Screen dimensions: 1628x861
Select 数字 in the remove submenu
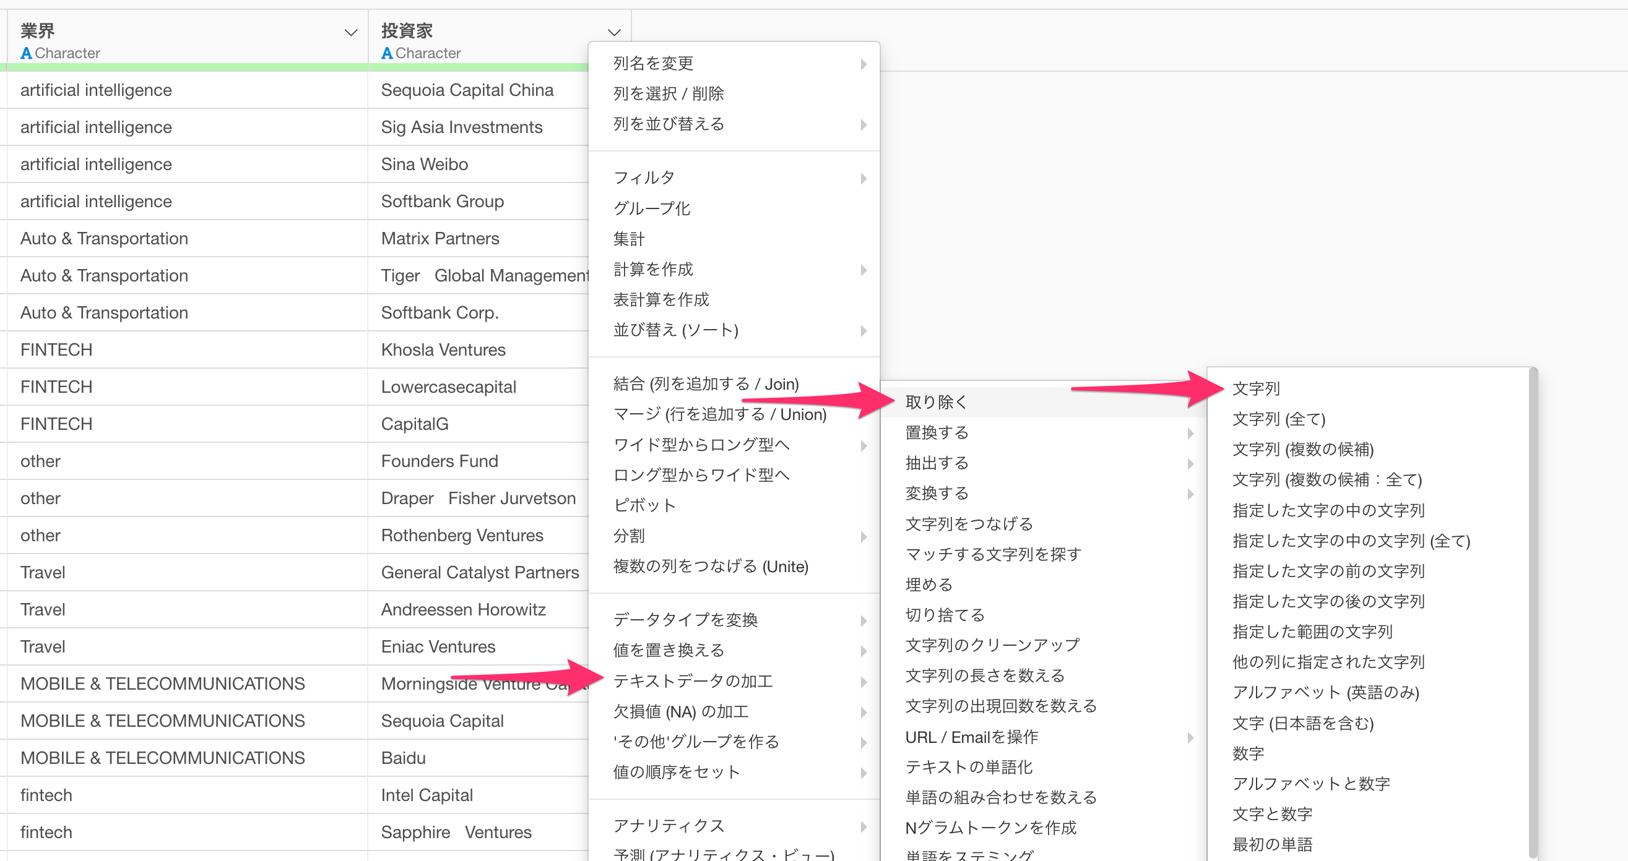(1369, 753)
